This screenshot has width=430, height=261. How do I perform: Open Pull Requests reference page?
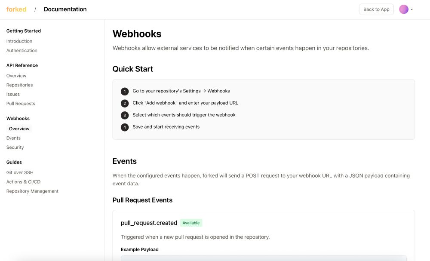click(21, 104)
